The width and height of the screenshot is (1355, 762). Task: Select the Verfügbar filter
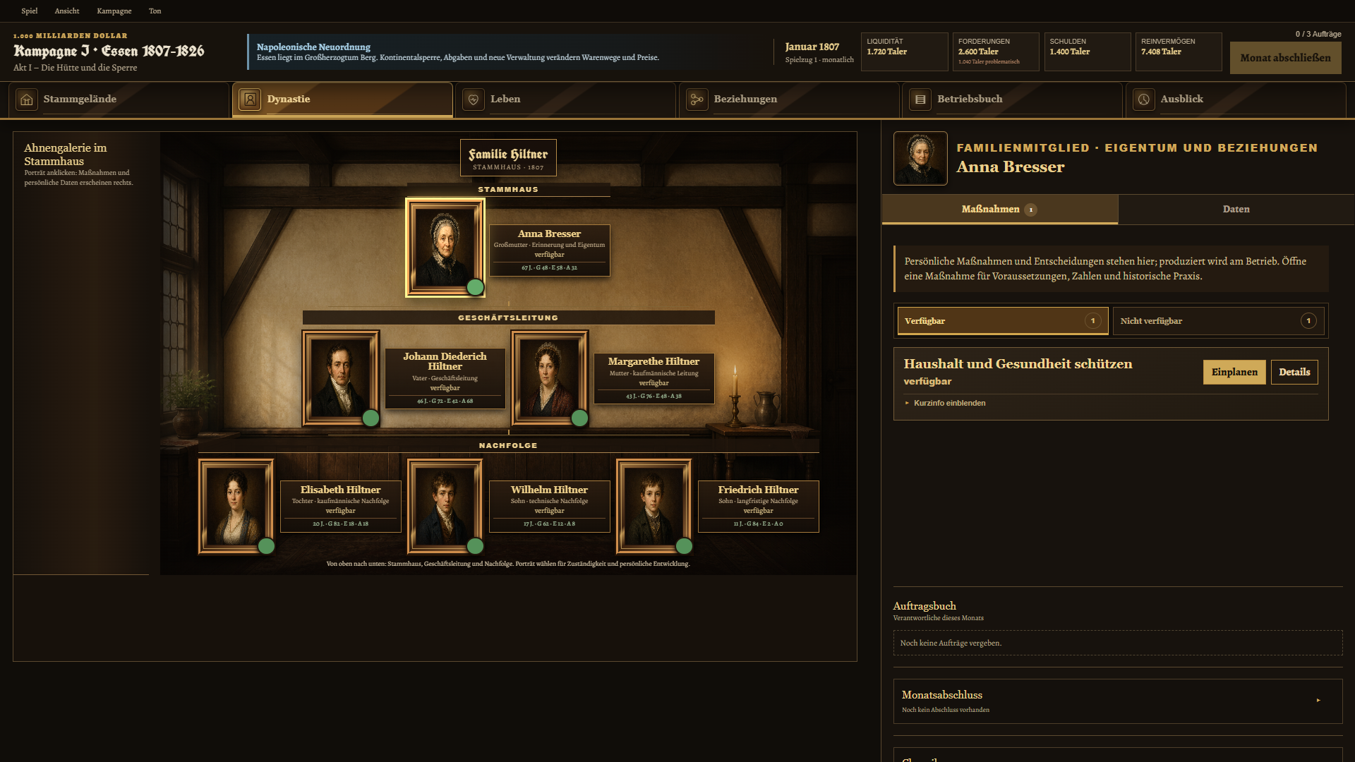coord(1003,321)
